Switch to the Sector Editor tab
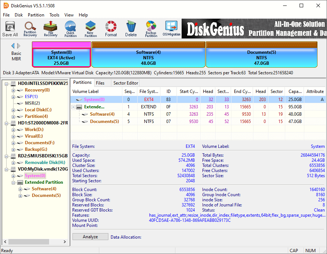This screenshot has width=327, height=254. pyautogui.click(x=125, y=83)
